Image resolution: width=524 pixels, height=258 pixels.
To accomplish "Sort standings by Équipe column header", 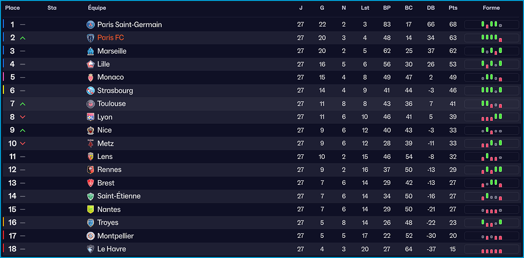I will [x=97, y=8].
